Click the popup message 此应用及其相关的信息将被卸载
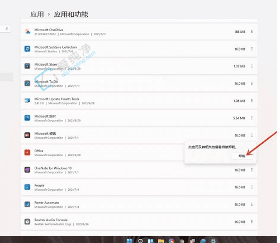This screenshot has height=243, width=280. click(x=212, y=147)
